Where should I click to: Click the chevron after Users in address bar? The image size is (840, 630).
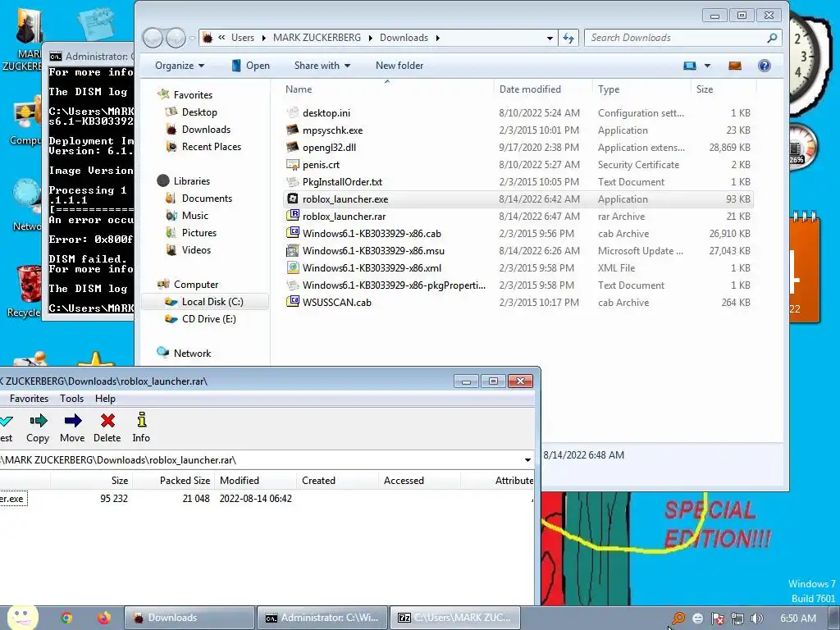(263, 38)
